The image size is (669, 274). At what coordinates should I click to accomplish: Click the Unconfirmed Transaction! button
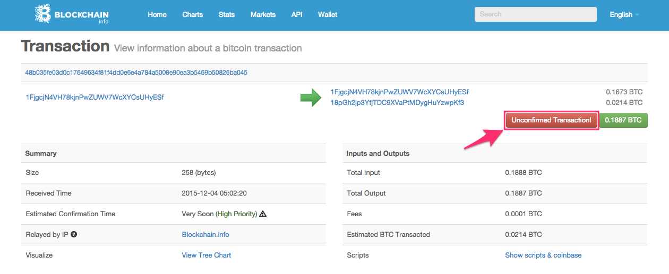coord(551,120)
